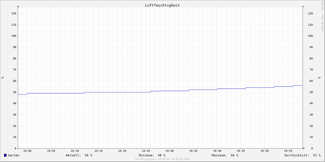Click the 80 label on the left axis
This screenshot has width=325, height=162.
15,58
